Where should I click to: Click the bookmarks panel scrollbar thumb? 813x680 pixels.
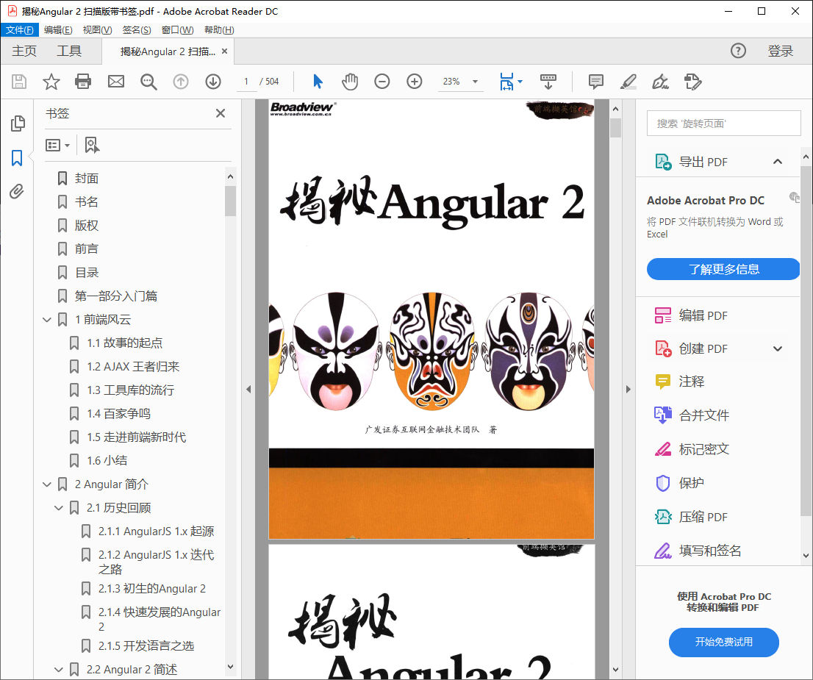[230, 201]
